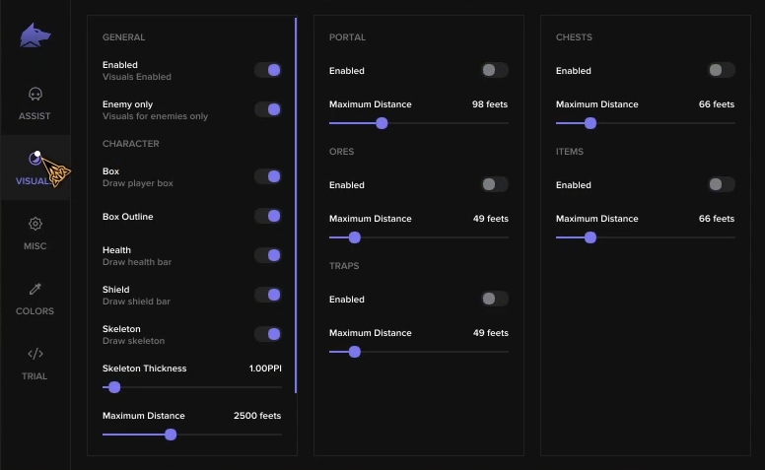Turn on the Traps Enabled toggle
Screen dimensions: 765x470
pyautogui.click(x=494, y=299)
